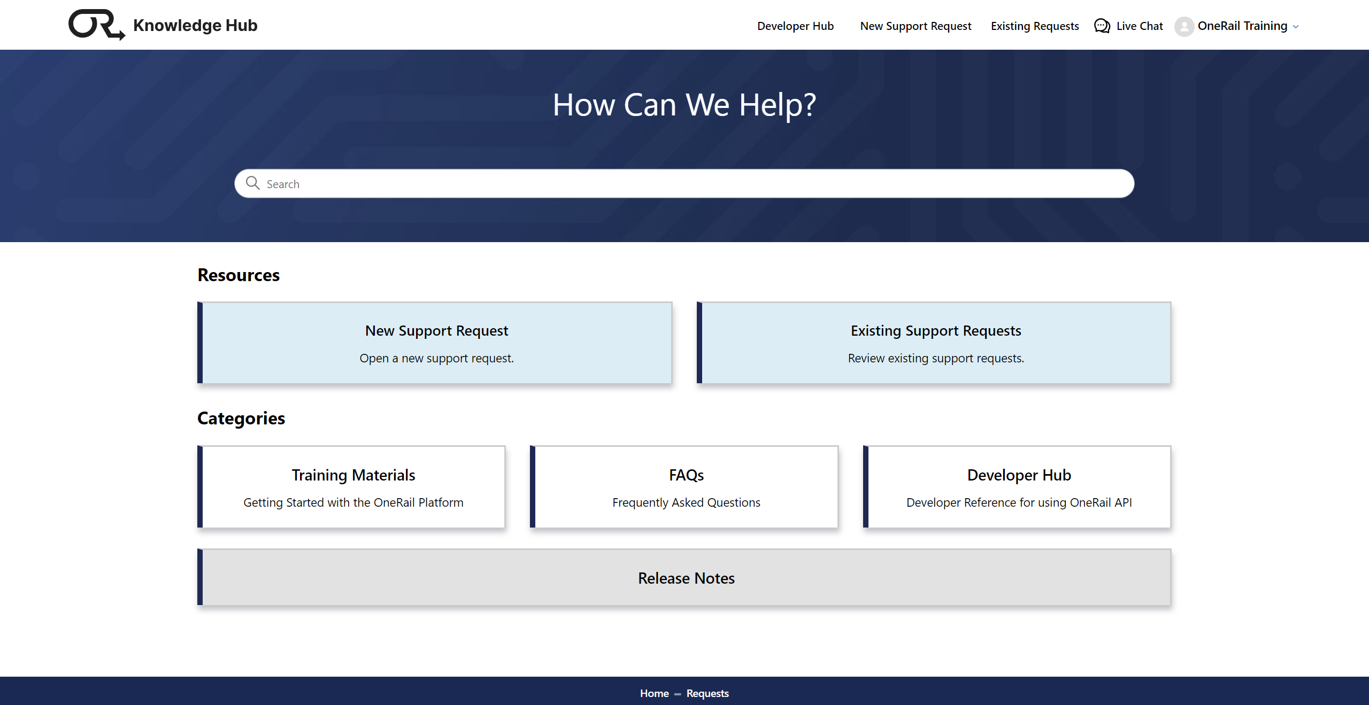Click 'Review existing support requests.' text
Screen dimensions: 1369x705
click(936, 358)
